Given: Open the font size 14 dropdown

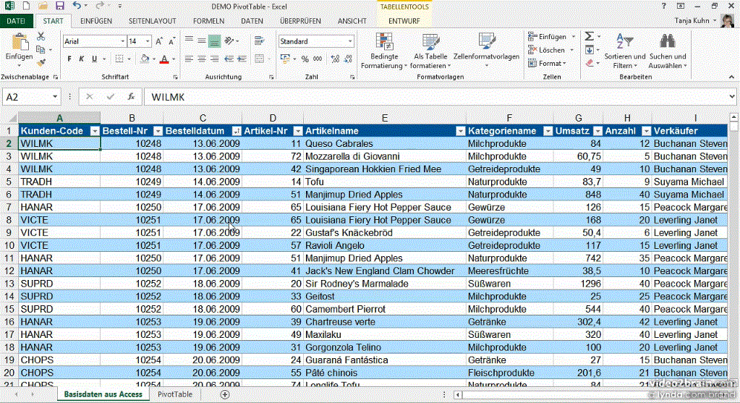Looking at the screenshot, I should pos(148,41).
